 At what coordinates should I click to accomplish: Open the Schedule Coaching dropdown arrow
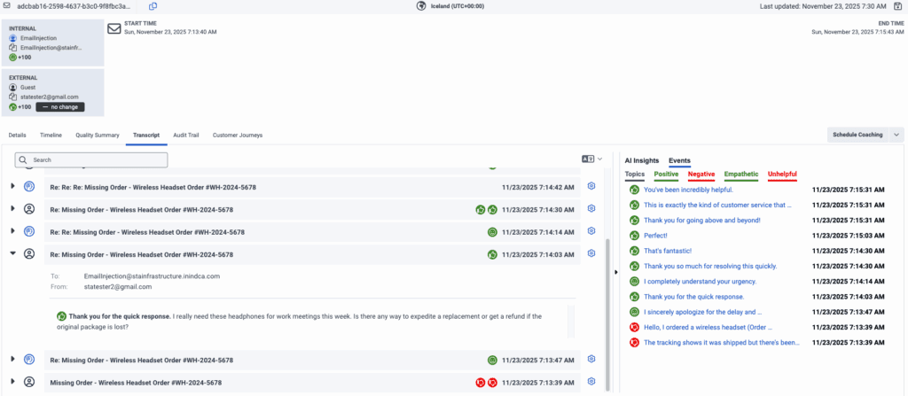click(x=896, y=135)
